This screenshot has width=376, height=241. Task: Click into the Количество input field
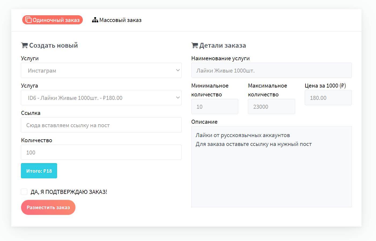click(x=101, y=152)
